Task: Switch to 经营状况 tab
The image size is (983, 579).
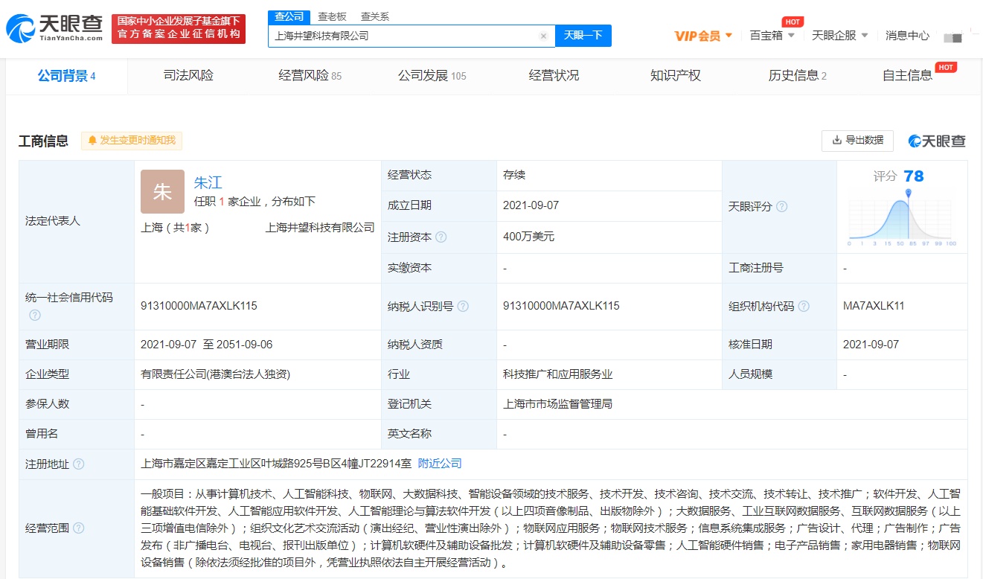Action: click(554, 75)
